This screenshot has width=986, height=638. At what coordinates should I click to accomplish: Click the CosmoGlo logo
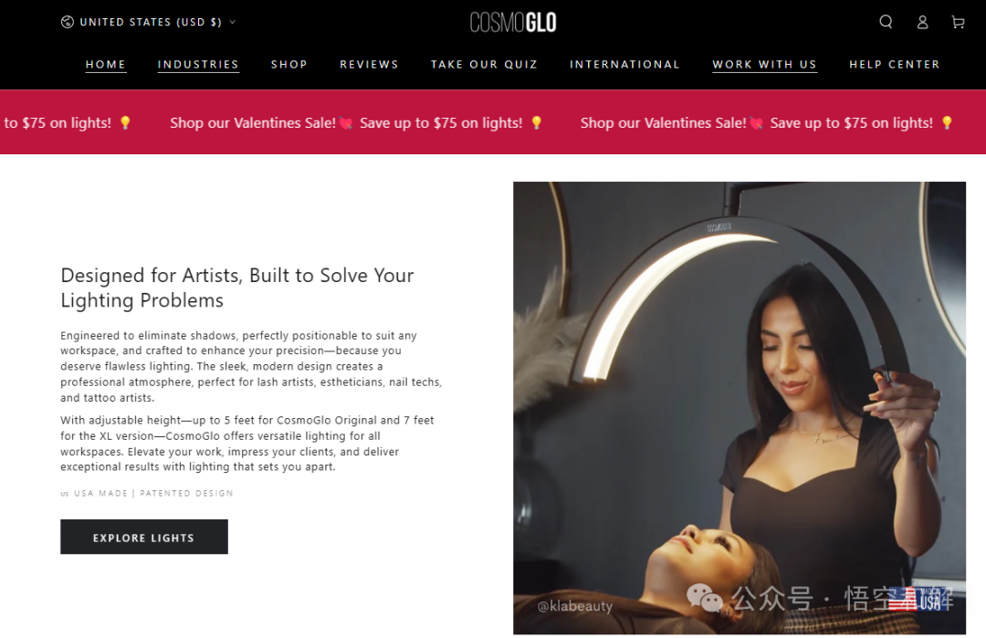click(512, 23)
